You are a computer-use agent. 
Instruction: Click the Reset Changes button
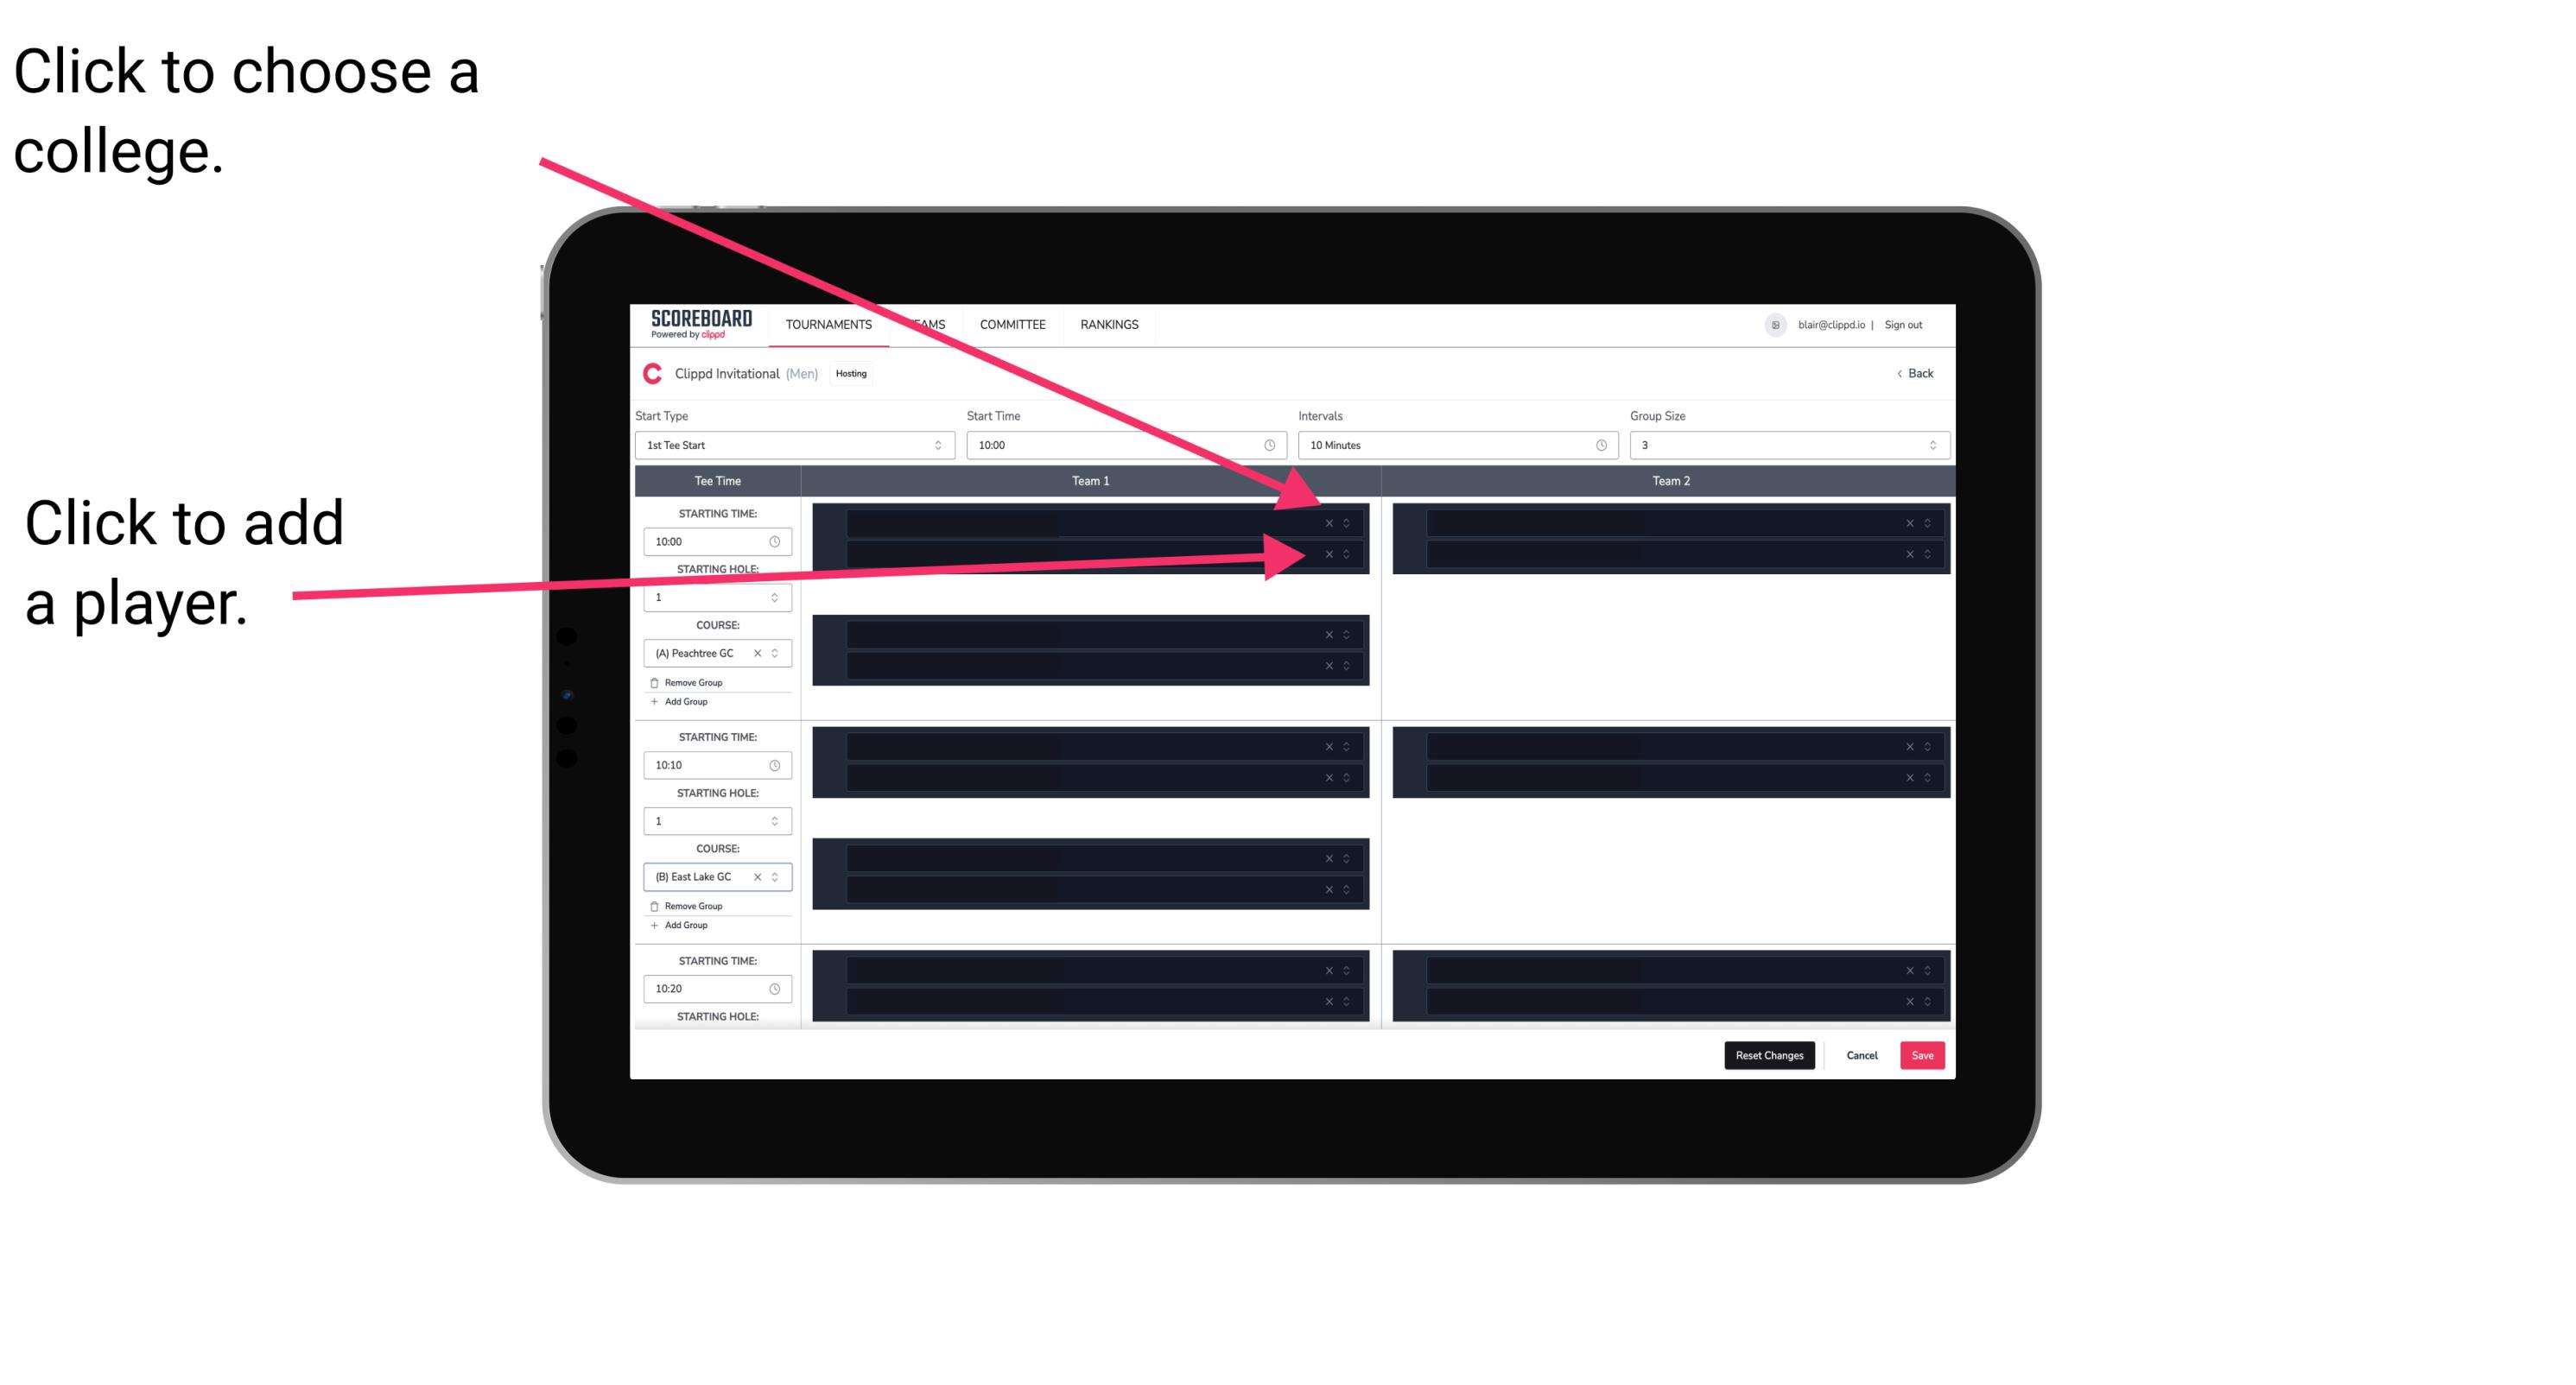coord(1773,1056)
